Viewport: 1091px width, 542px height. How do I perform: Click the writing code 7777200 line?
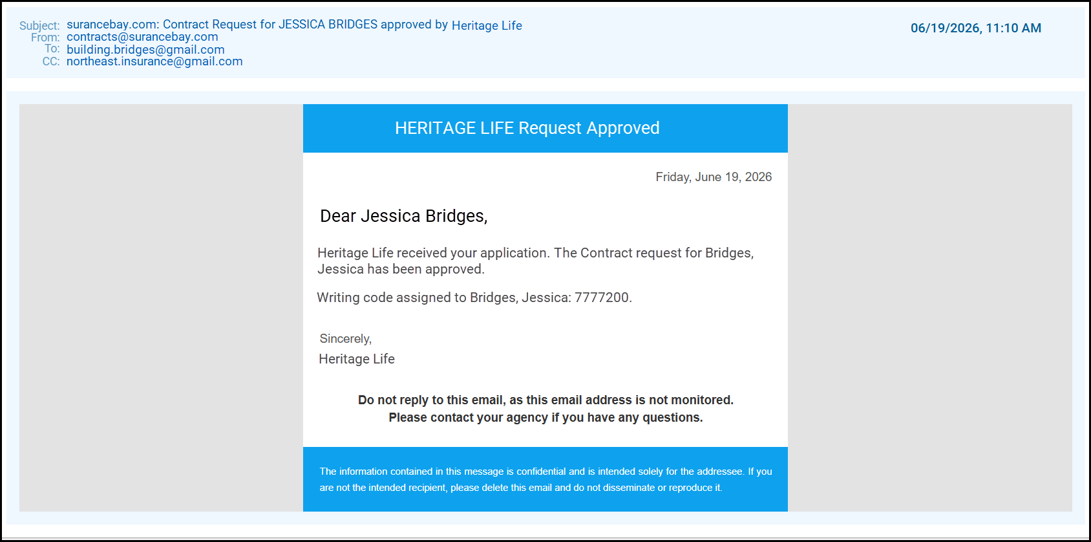[474, 298]
